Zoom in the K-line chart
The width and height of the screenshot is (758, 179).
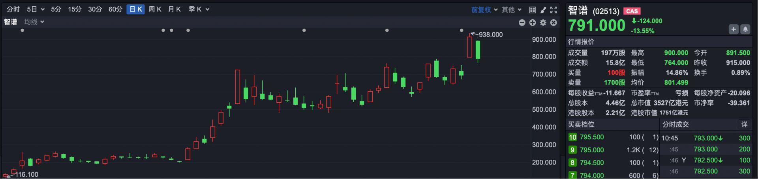click(x=533, y=23)
